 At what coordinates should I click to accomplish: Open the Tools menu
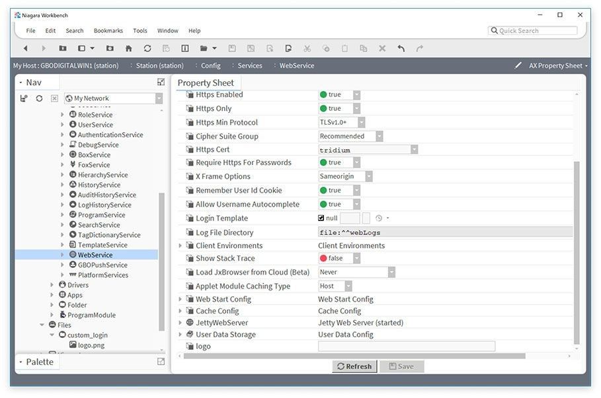[140, 30]
